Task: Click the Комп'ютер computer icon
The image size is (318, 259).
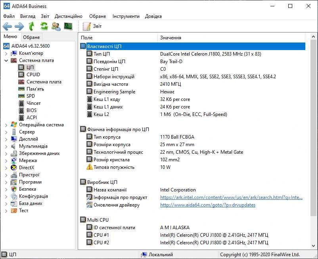Action: click(14, 53)
